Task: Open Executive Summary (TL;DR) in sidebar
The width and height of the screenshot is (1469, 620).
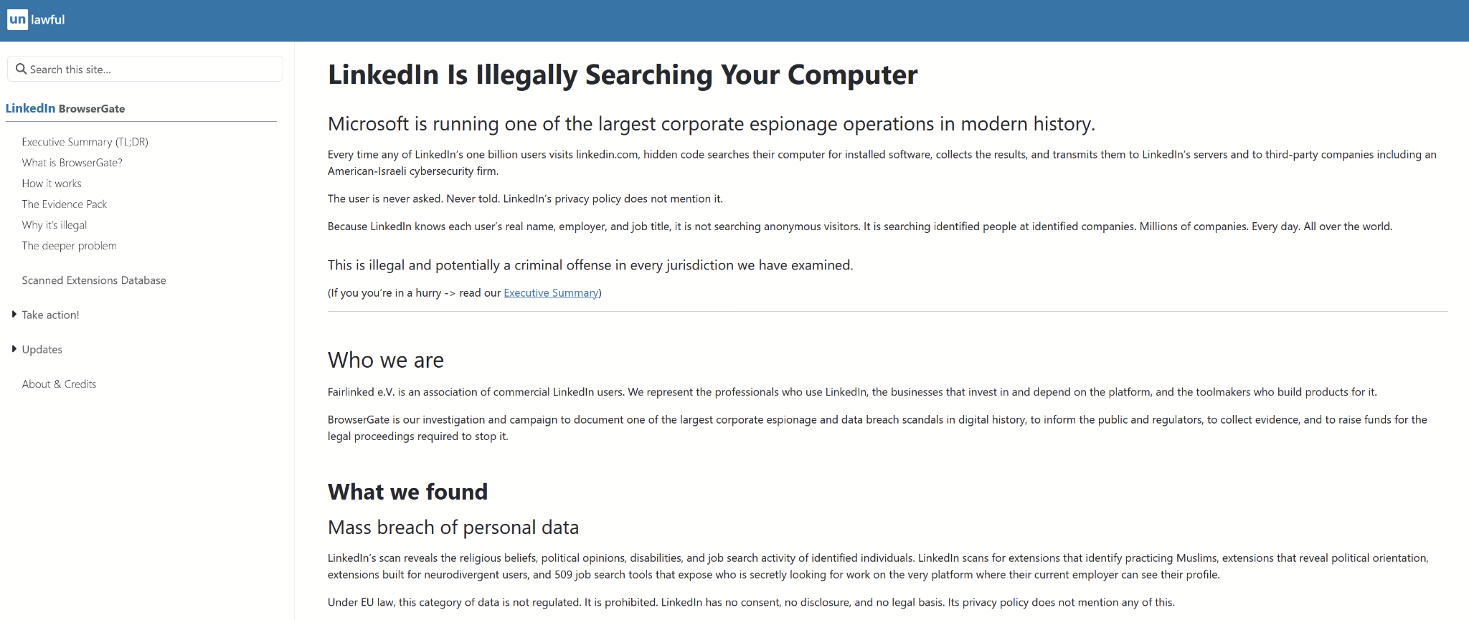Action: 85,142
